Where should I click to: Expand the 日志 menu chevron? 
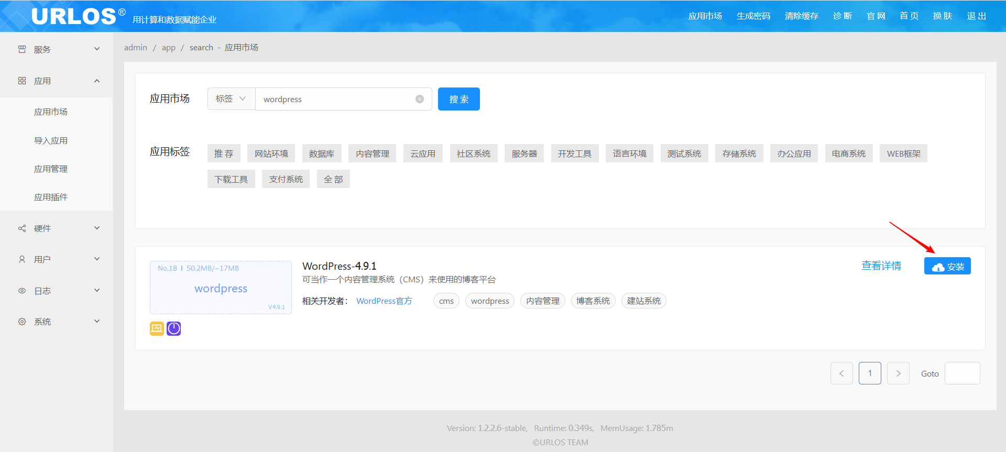click(97, 291)
